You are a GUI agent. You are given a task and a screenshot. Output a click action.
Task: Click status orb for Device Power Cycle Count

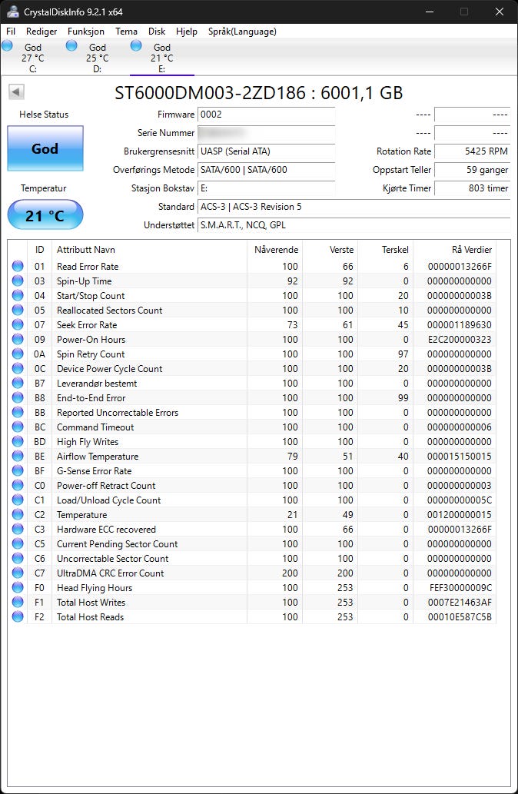(x=18, y=368)
